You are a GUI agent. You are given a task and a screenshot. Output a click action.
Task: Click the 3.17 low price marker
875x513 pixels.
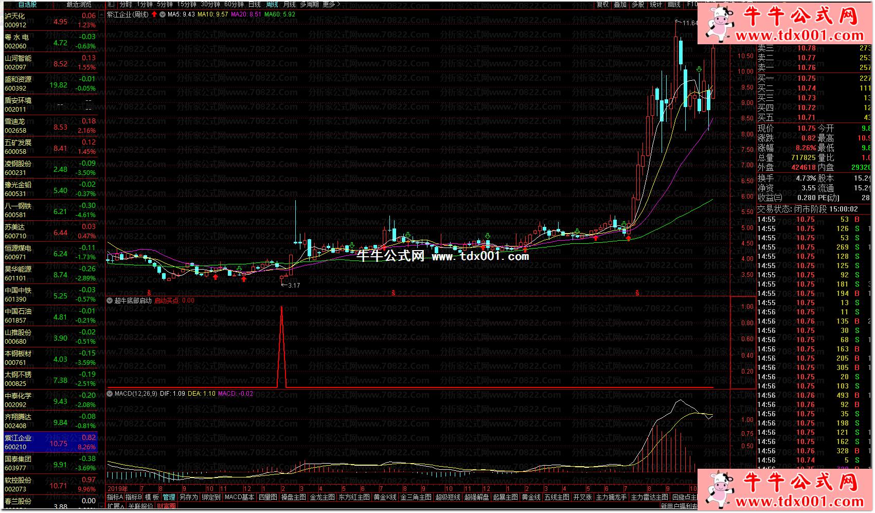[x=294, y=285]
